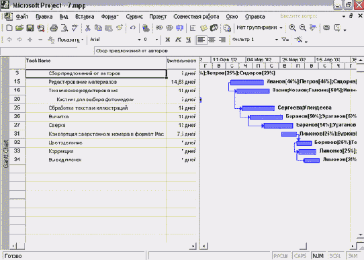Open the Сервис menu
This screenshot has width=364, height=260.
pos(134,17)
